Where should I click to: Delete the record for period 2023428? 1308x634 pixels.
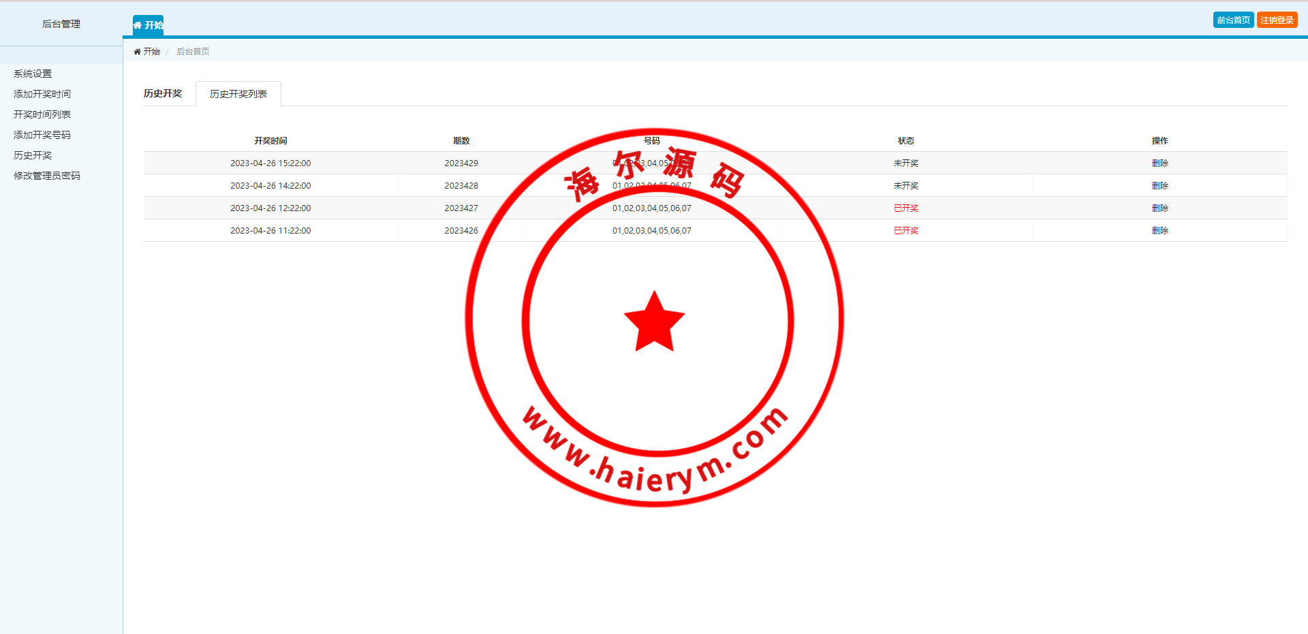[1159, 186]
